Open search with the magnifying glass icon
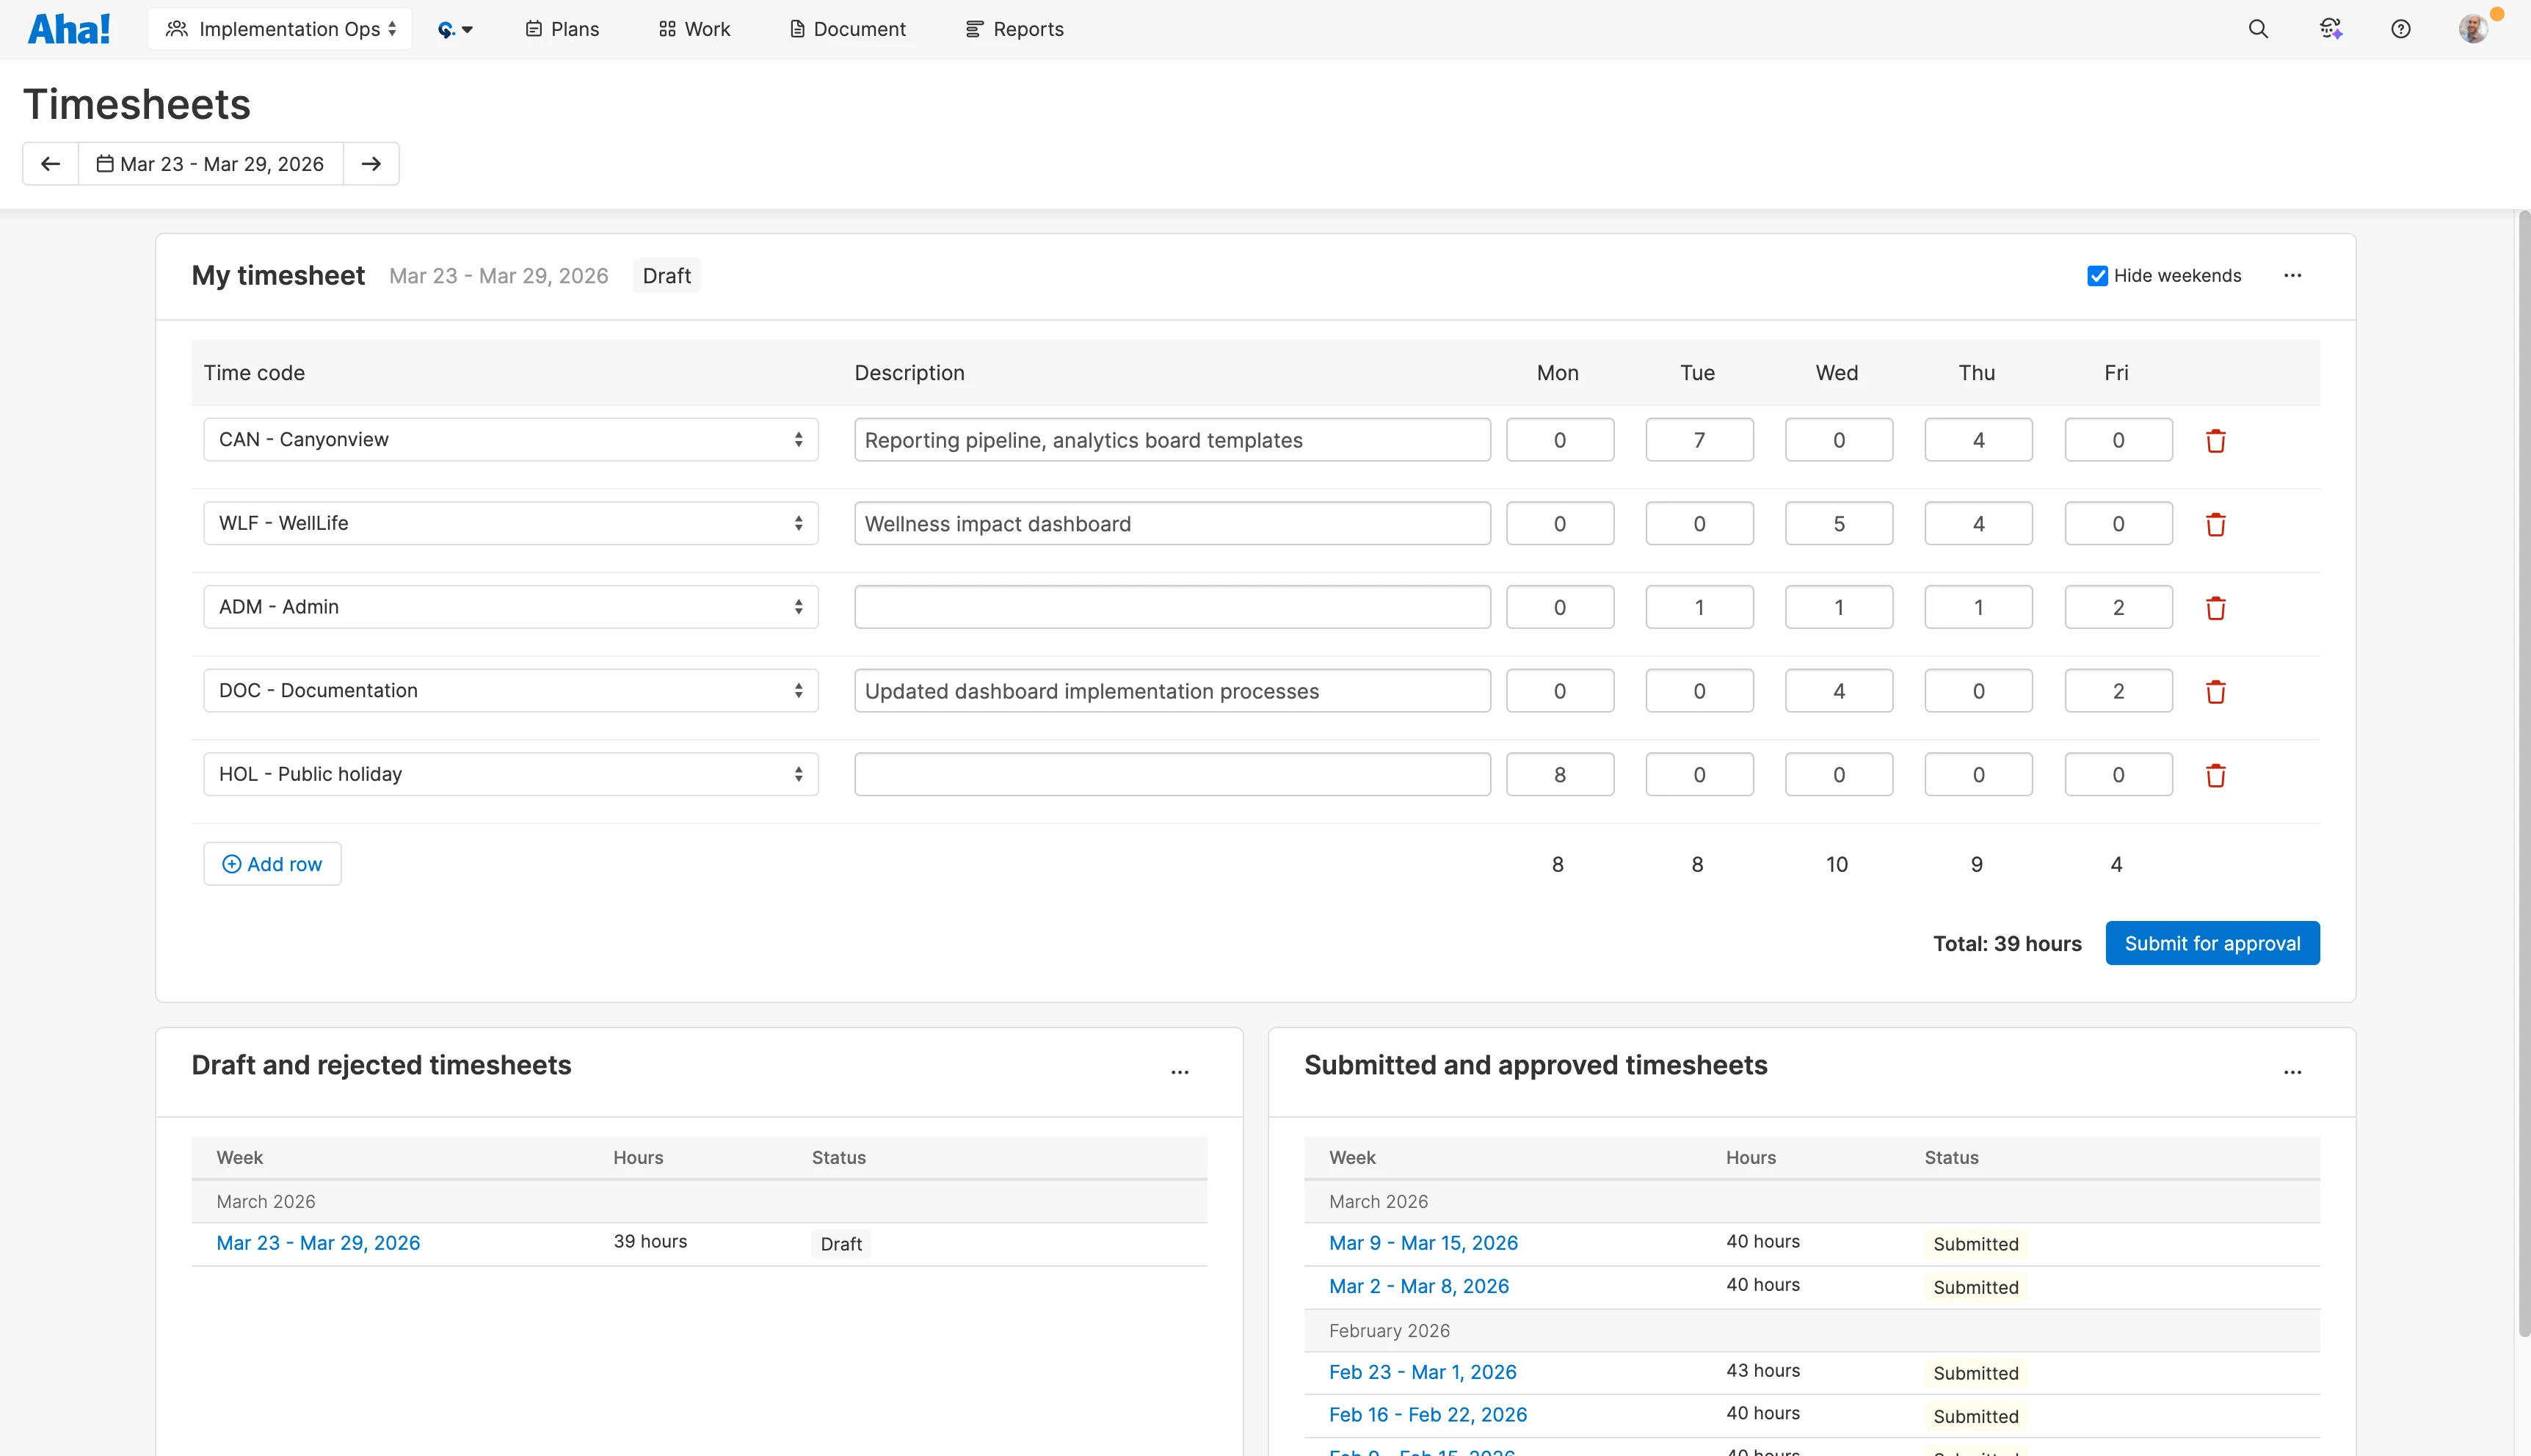The width and height of the screenshot is (2531, 1456). 2258,29
